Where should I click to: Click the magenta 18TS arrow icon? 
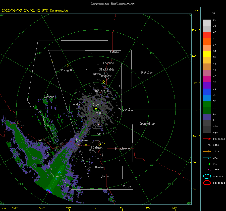(x=207, y=170)
